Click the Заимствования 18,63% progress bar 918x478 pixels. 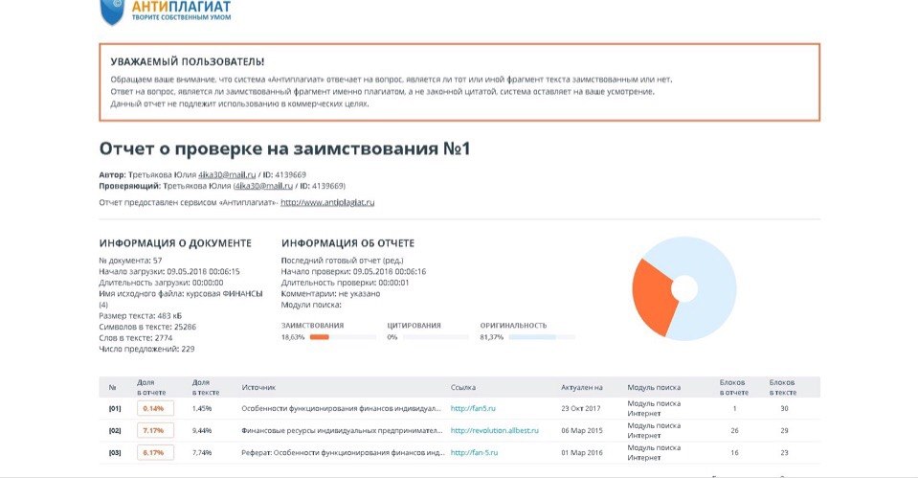[343, 337]
